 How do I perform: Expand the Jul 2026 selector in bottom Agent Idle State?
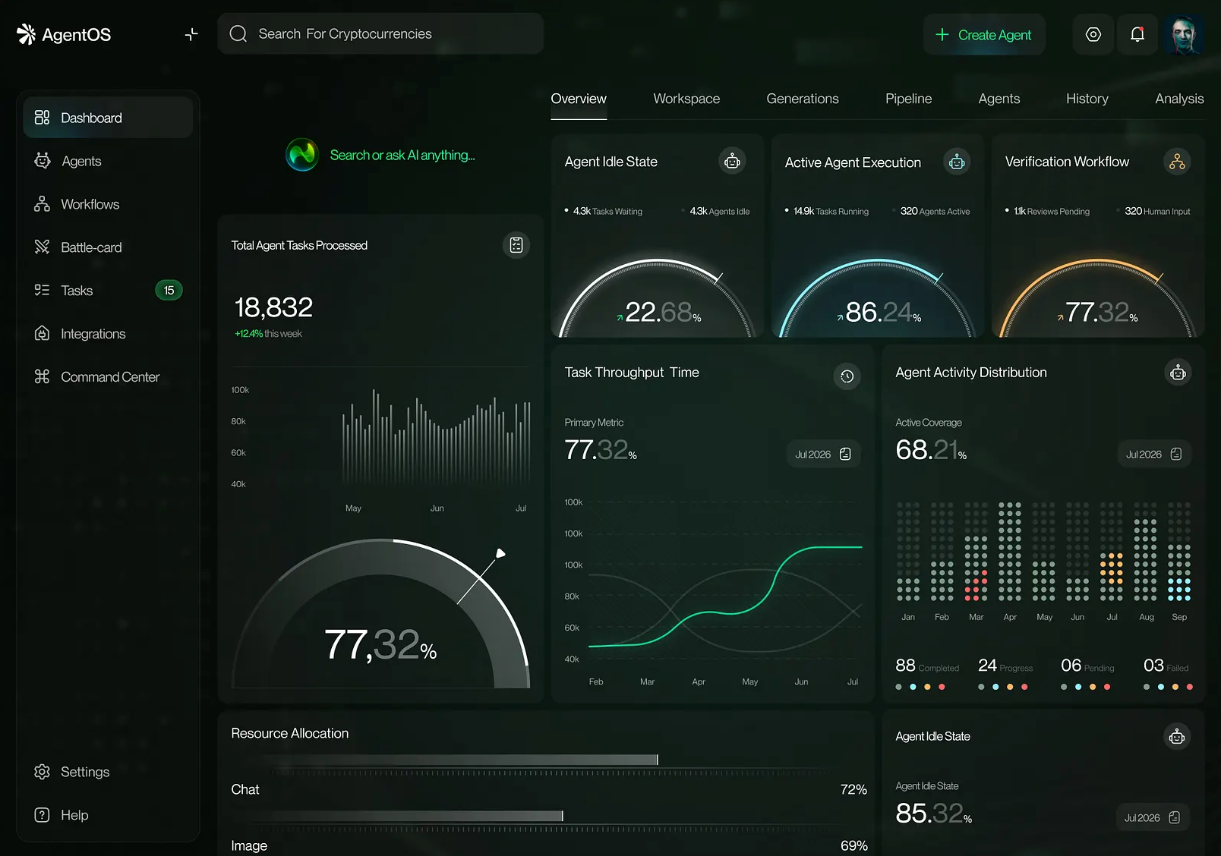(1152, 818)
